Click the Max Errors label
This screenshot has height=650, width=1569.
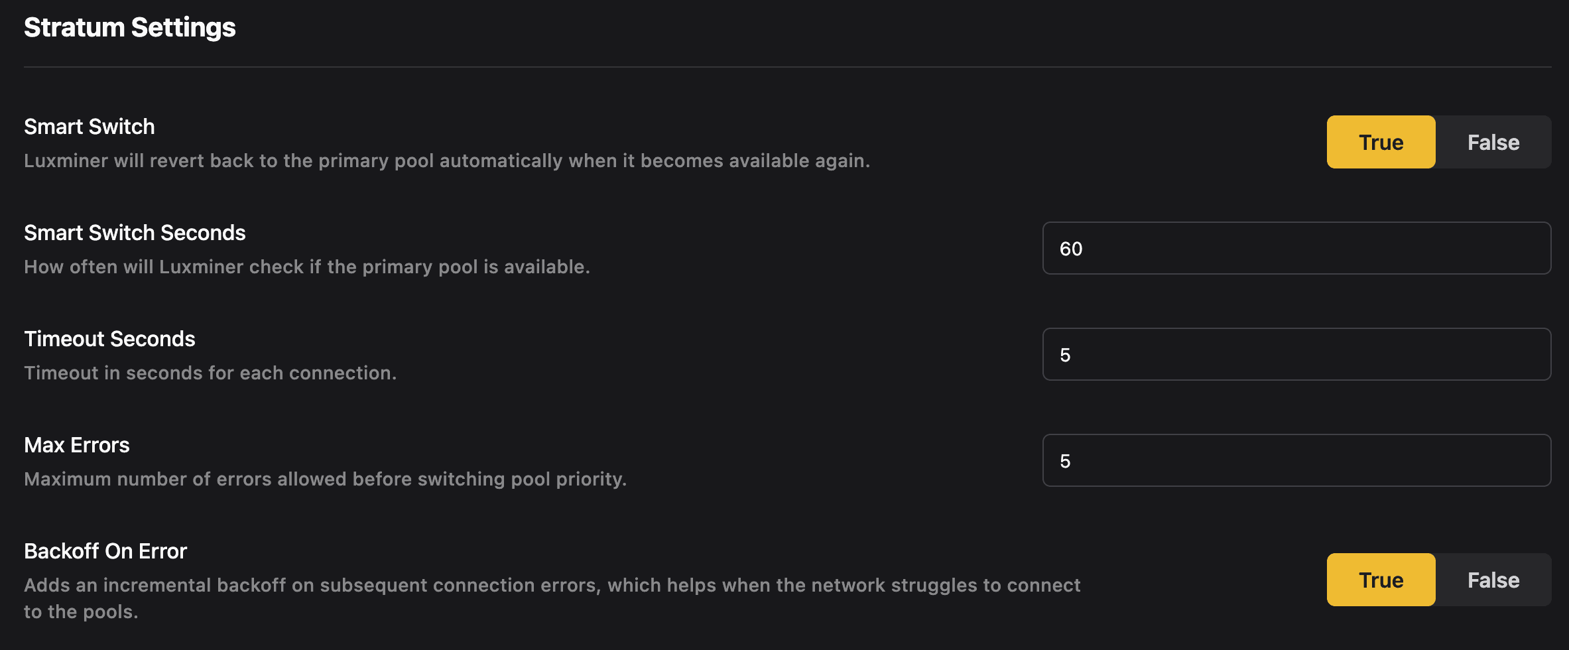77,445
